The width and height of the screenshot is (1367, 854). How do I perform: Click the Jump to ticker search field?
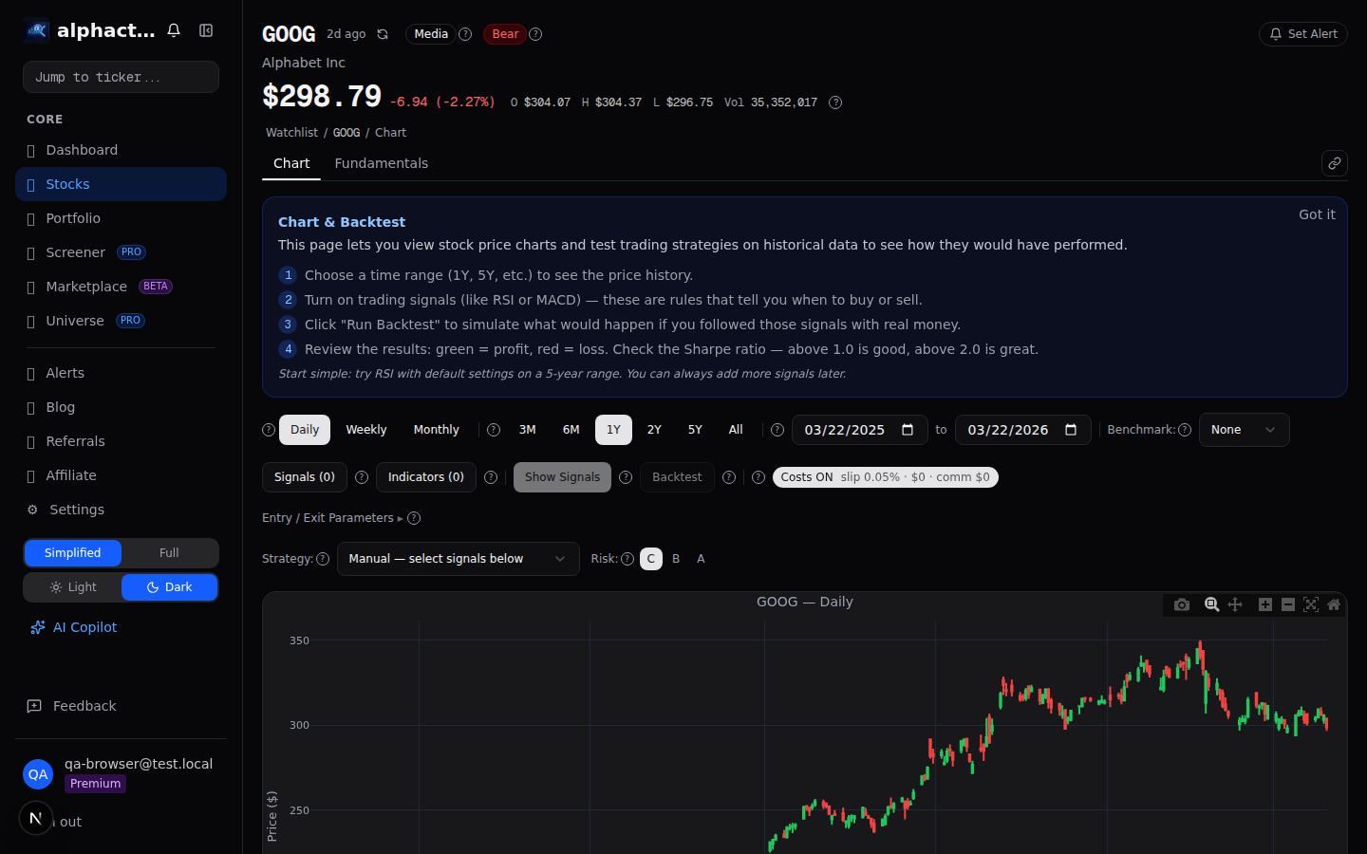121,77
